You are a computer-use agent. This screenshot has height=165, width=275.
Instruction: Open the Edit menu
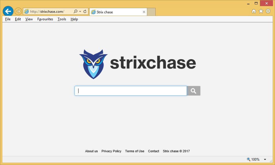pyautogui.click(x=18, y=19)
